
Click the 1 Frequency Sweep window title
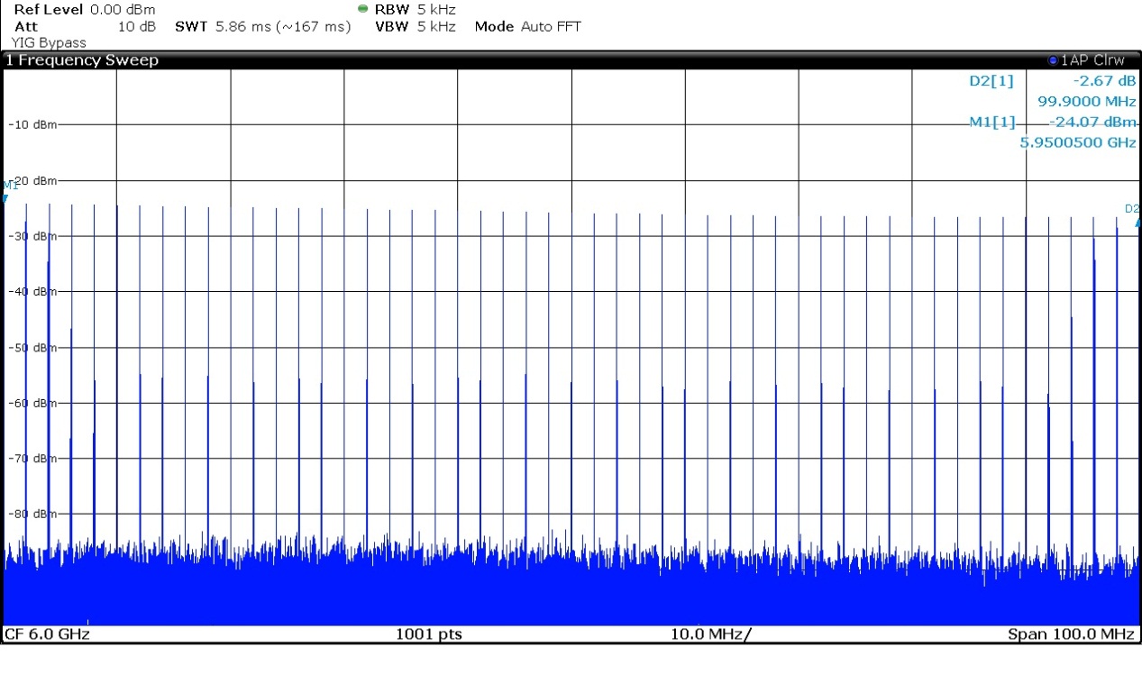click(x=81, y=60)
